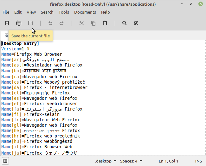Click the Name[hu] webböngésző line
Viewport: 206px width, 166px height.
tap(37, 141)
